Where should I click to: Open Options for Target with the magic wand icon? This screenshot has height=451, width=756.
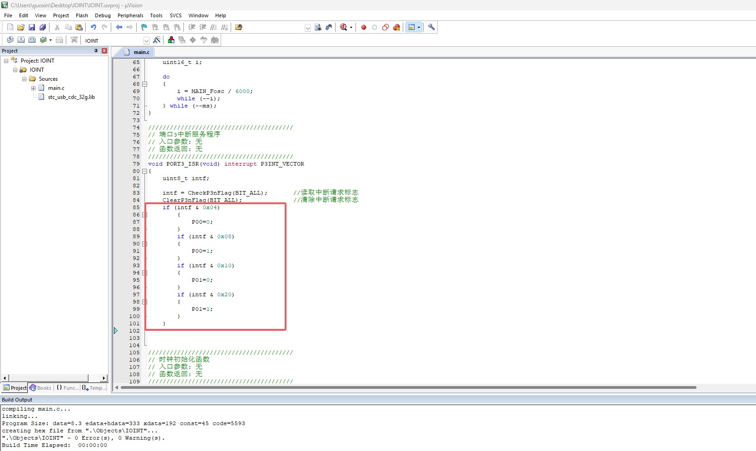click(x=157, y=40)
